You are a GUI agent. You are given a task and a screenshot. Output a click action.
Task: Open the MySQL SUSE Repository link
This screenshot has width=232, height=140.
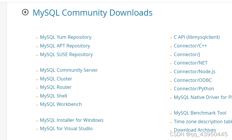67,54
